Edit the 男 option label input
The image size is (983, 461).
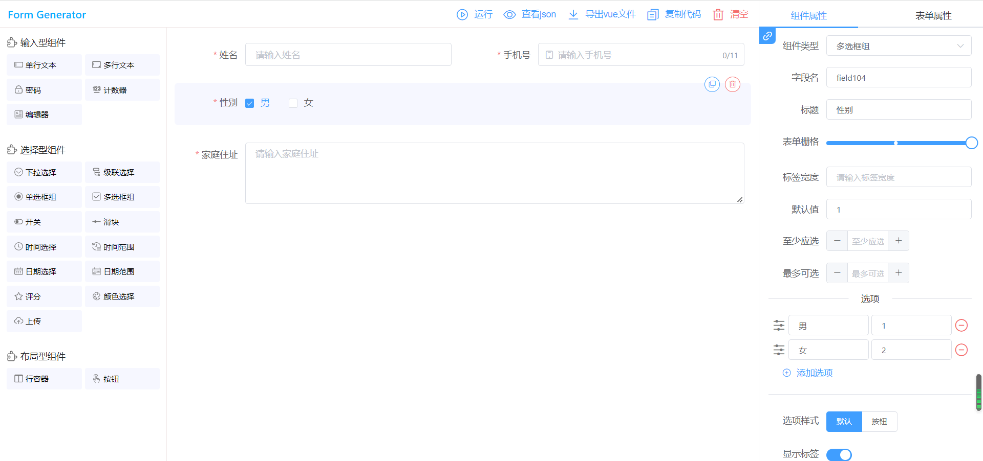coord(828,326)
